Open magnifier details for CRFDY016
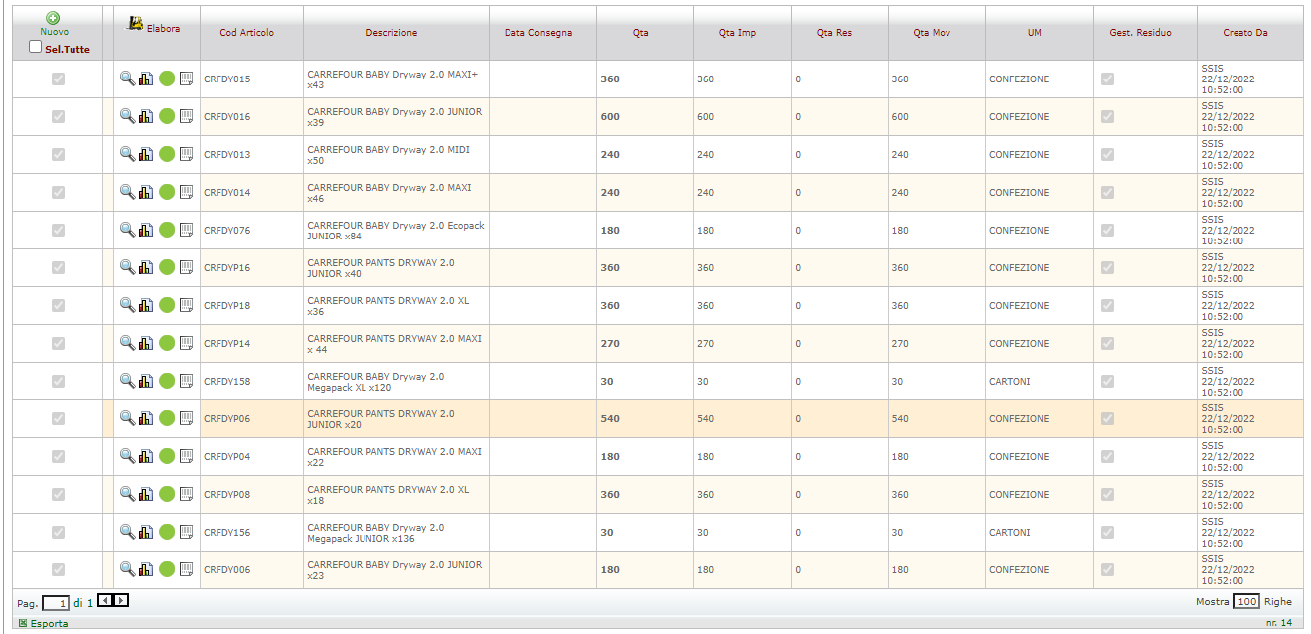The image size is (1311, 634). coord(127,116)
